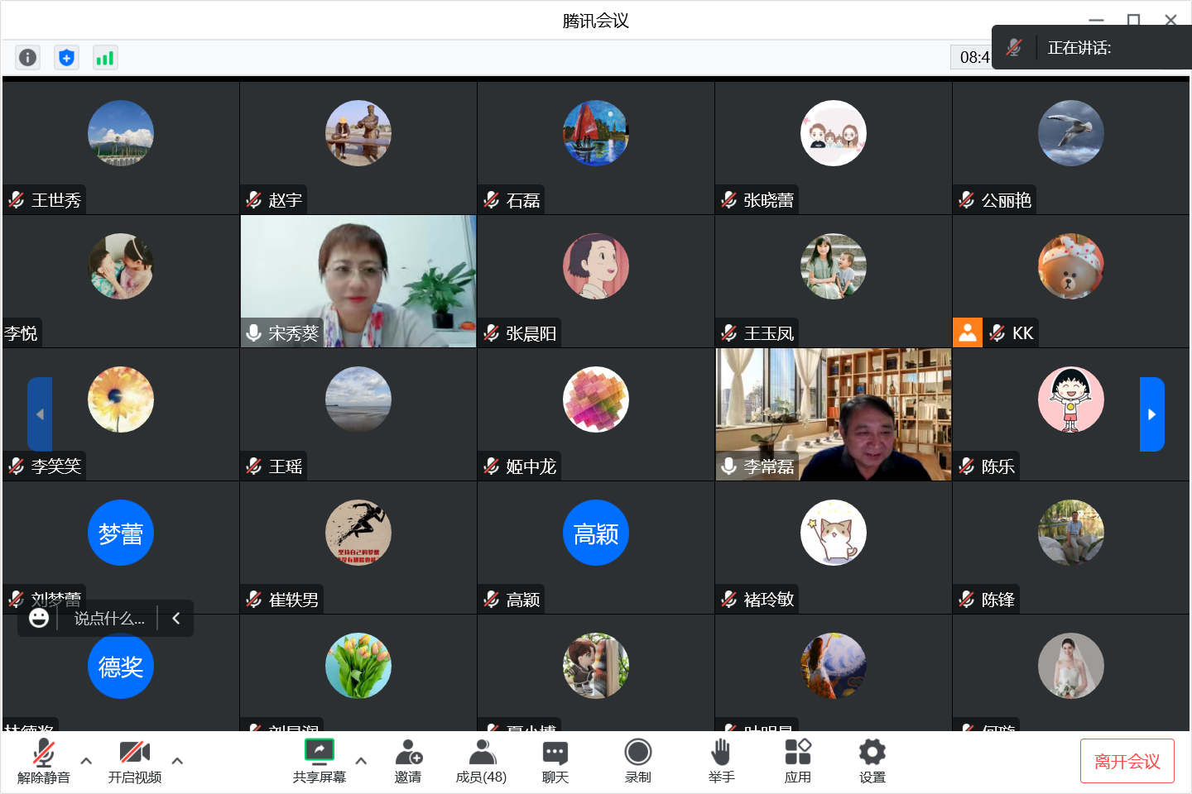Click the blue security shield icon
The height and width of the screenshot is (794, 1192).
pos(66,57)
